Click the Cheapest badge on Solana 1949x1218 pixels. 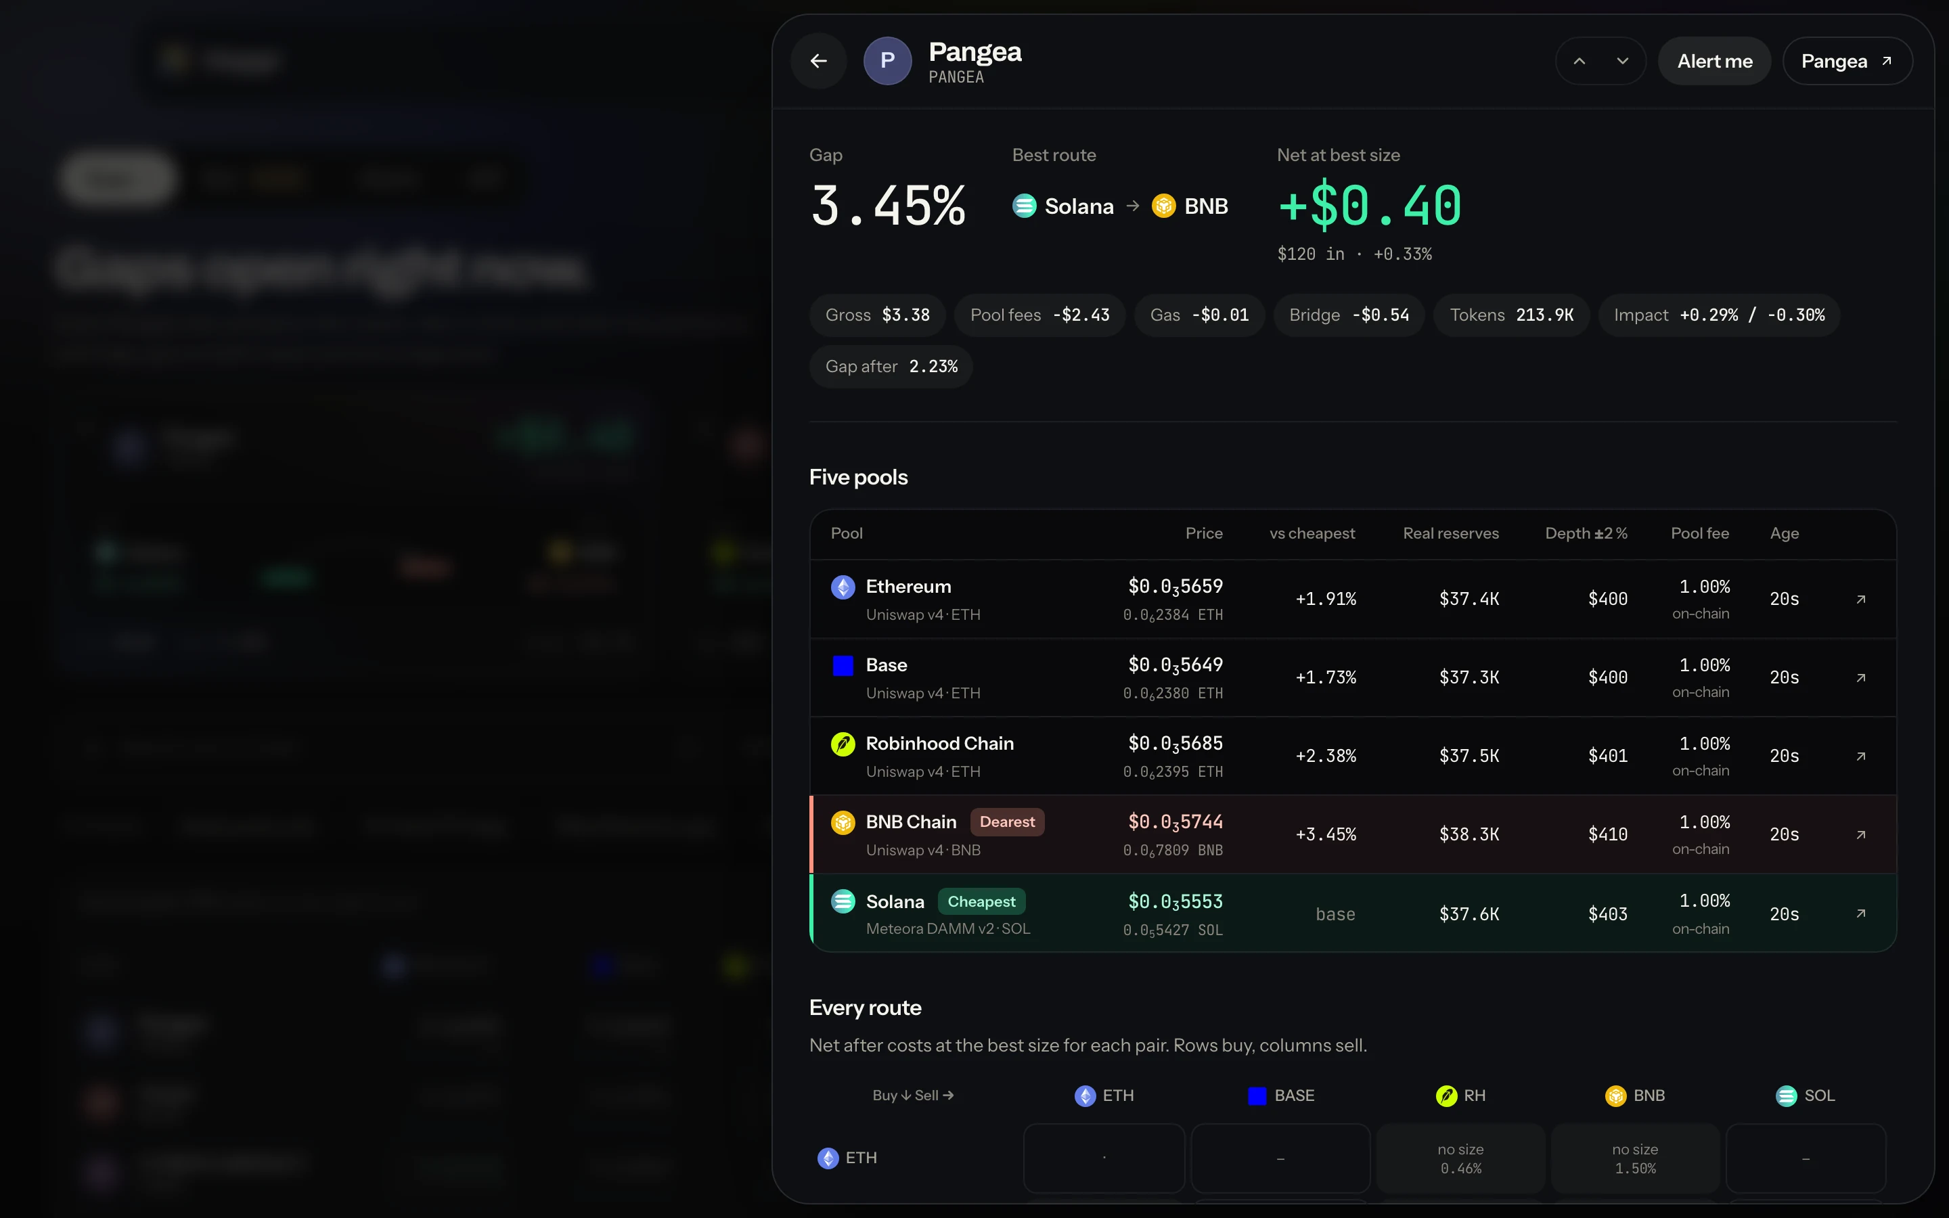(x=981, y=901)
